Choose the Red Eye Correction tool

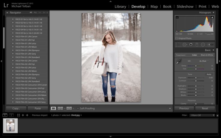(x=191, y=44)
